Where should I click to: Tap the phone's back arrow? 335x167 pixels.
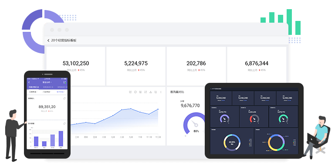[29, 82]
